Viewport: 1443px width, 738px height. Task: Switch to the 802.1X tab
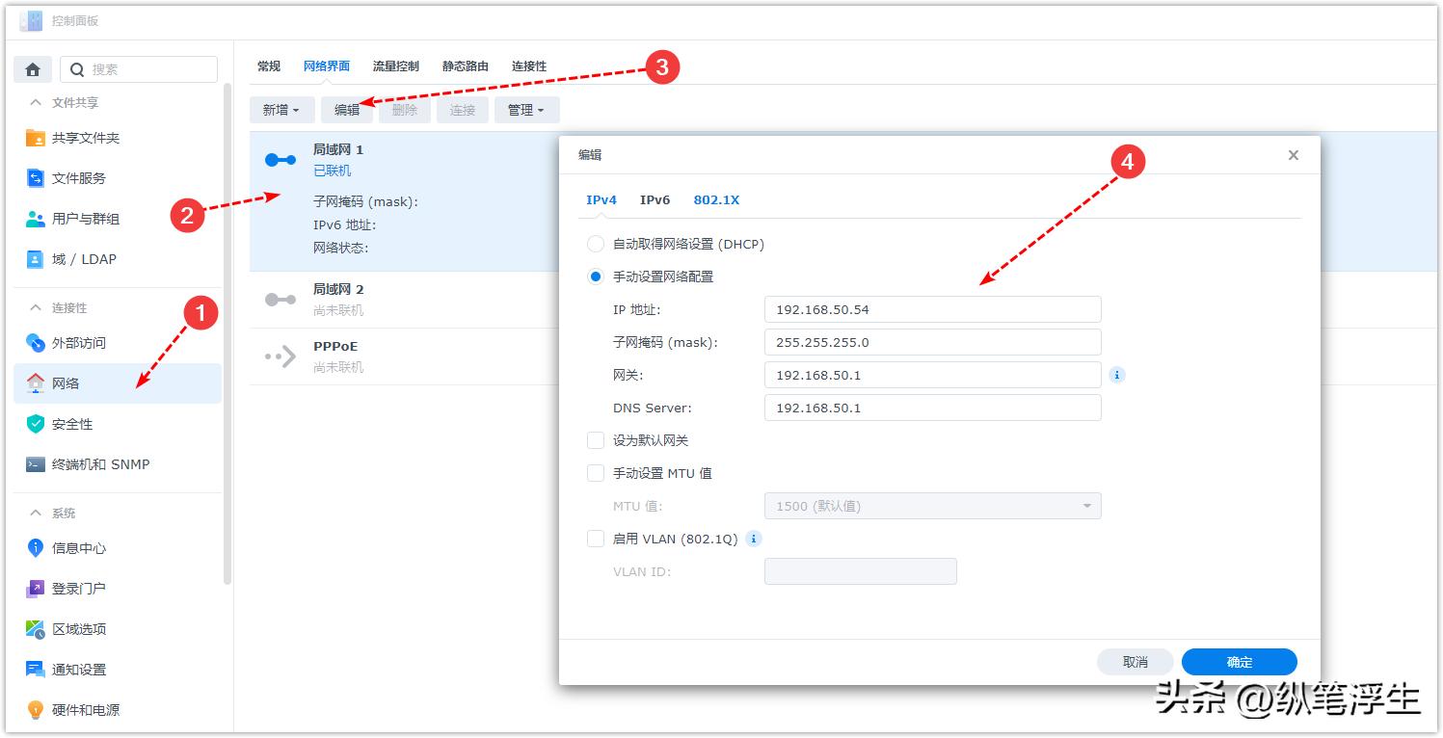pyautogui.click(x=716, y=199)
